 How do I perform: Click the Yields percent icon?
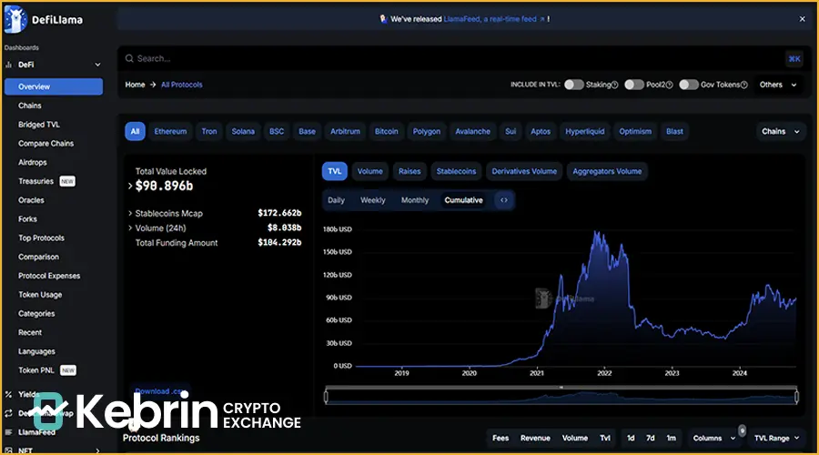pos(8,394)
